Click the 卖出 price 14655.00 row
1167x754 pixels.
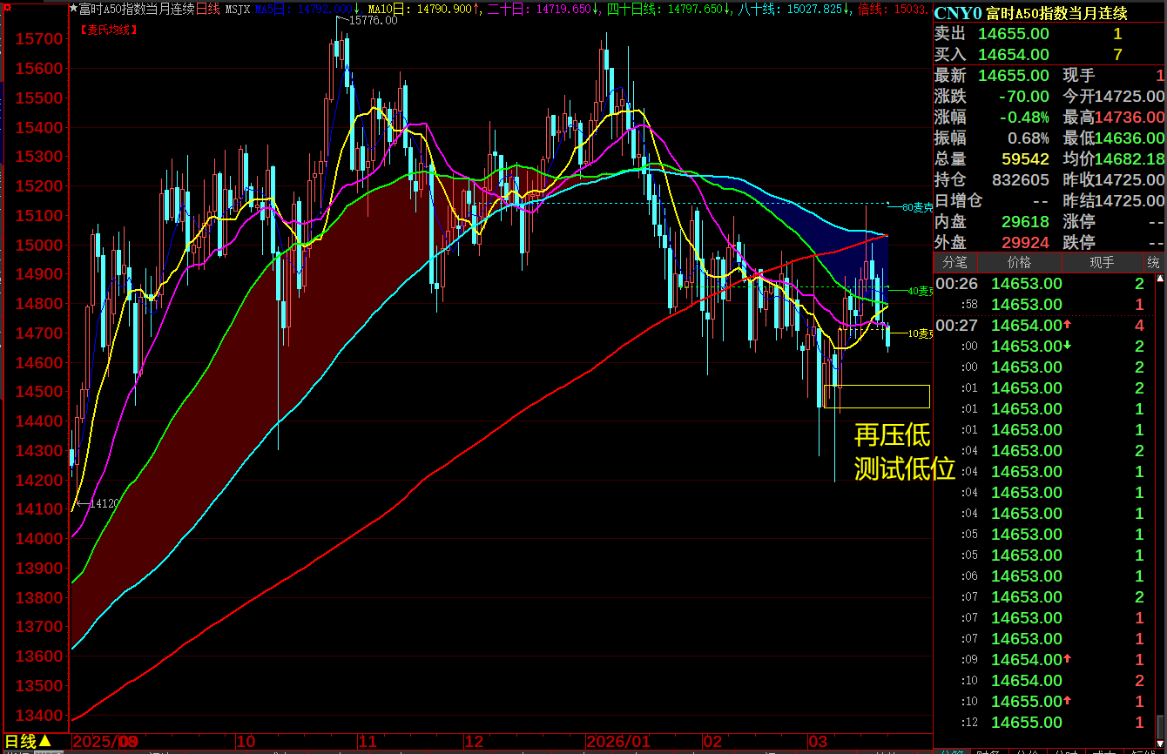coord(1013,34)
